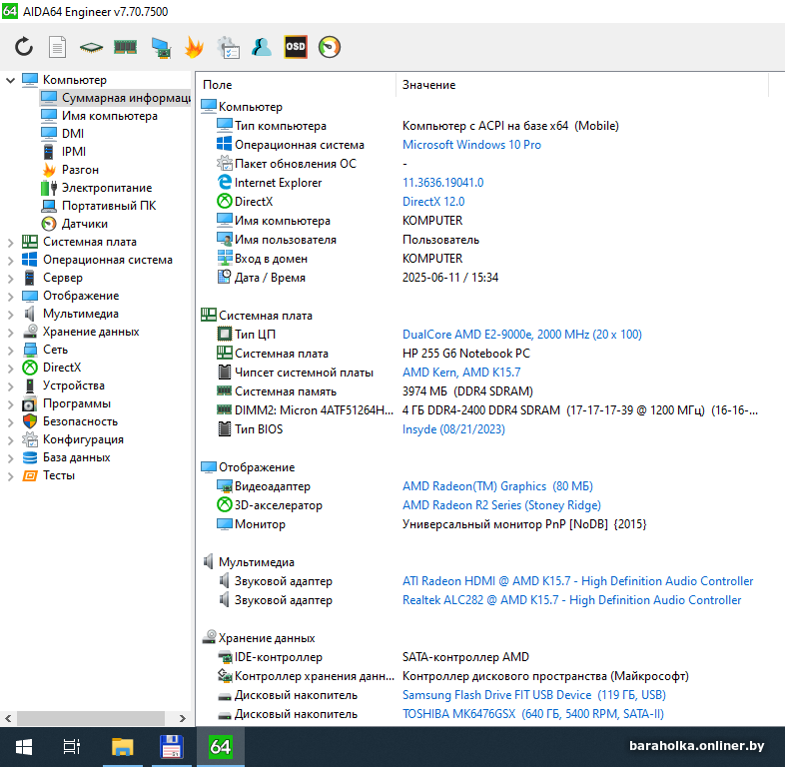Click the AMD Radeon(TM) Graphics link

click(497, 486)
